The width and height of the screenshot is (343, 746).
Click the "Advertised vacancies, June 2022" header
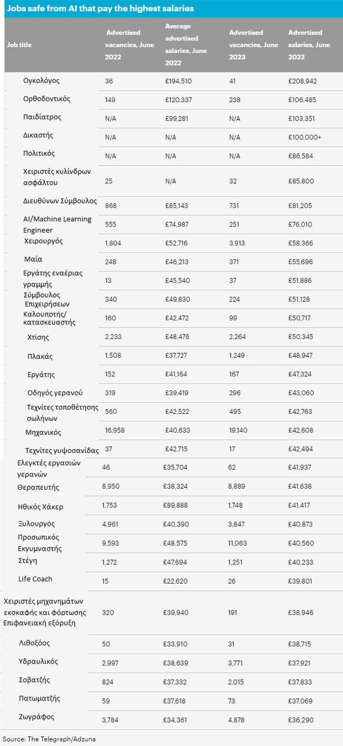pos(130,45)
